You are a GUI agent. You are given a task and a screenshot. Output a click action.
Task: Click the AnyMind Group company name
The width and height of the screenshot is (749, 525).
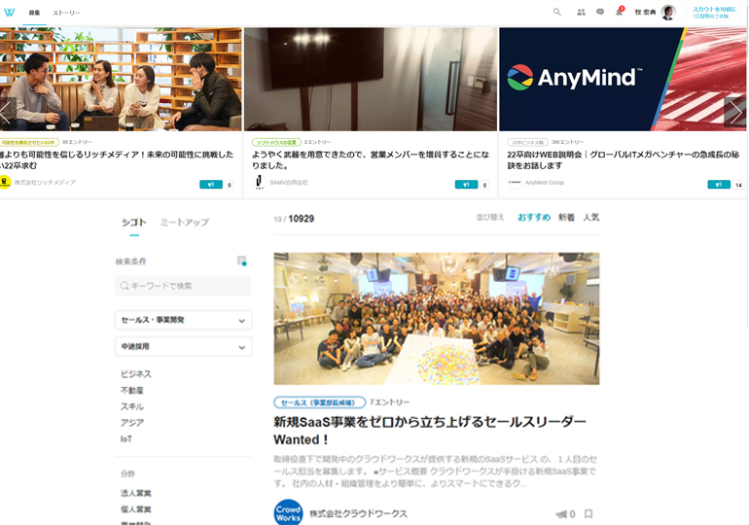545,183
